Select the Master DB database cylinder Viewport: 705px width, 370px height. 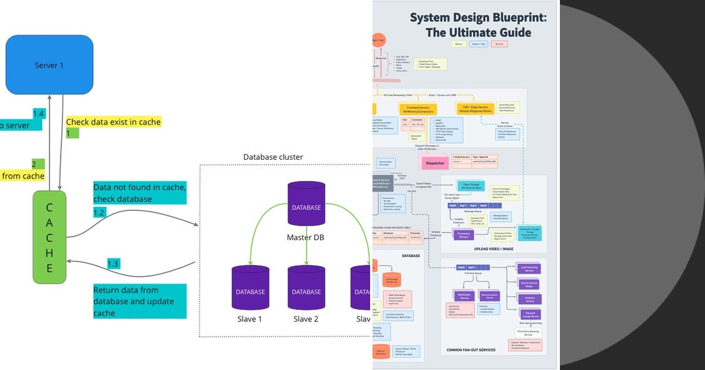click(x=305, y=206)
